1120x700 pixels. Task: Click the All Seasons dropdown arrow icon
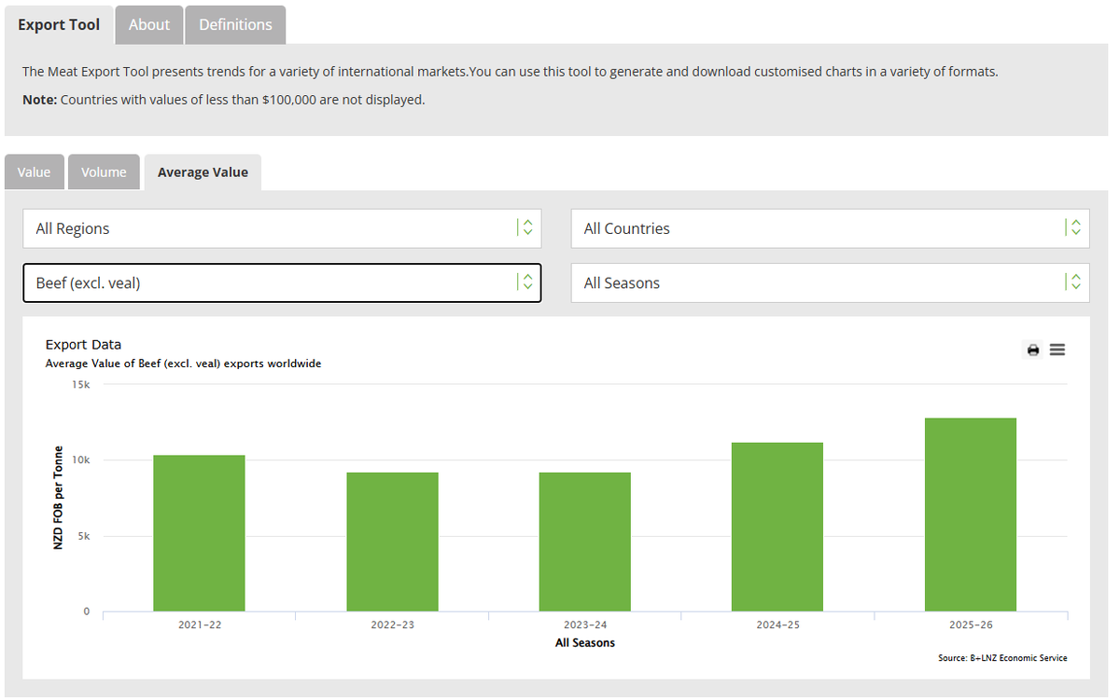click(1076, 282)
